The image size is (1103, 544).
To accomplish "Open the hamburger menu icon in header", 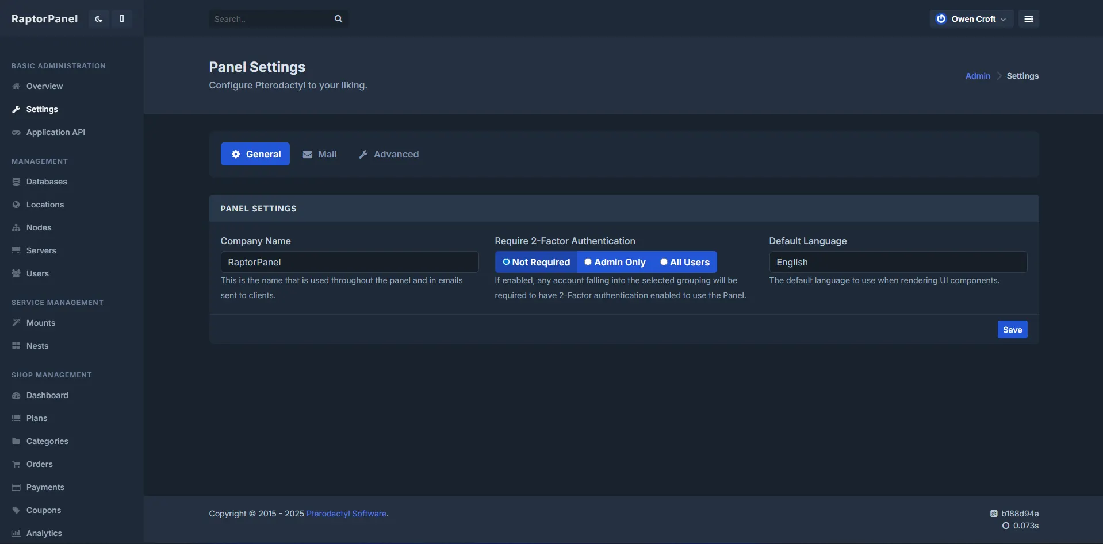I will (1028, 19).
